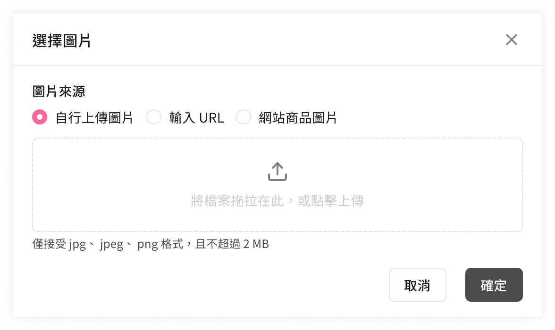Screen dimensions: 555x330
Task: Click the 輸入 URL option label
Action: (x=196, y=118)
